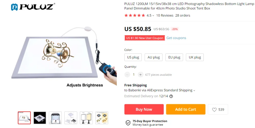This screenshot has height=128, width=255.
Task: Click the delivery info question mark icon
Action: coord(171,96)
